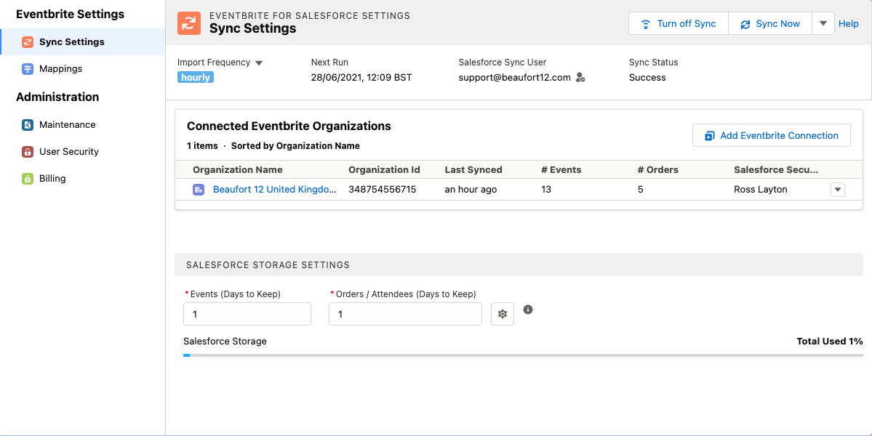Screen dimensions: 872x436
Task: Click the Sync Settings sidebar icon
Action: tap(27, 41)
